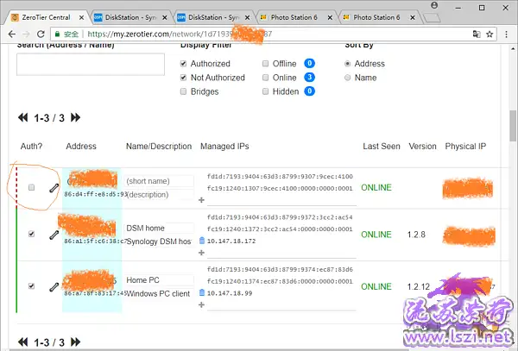Delete managed IP 10.147.18.99 via trash icon

coord(202,292)
